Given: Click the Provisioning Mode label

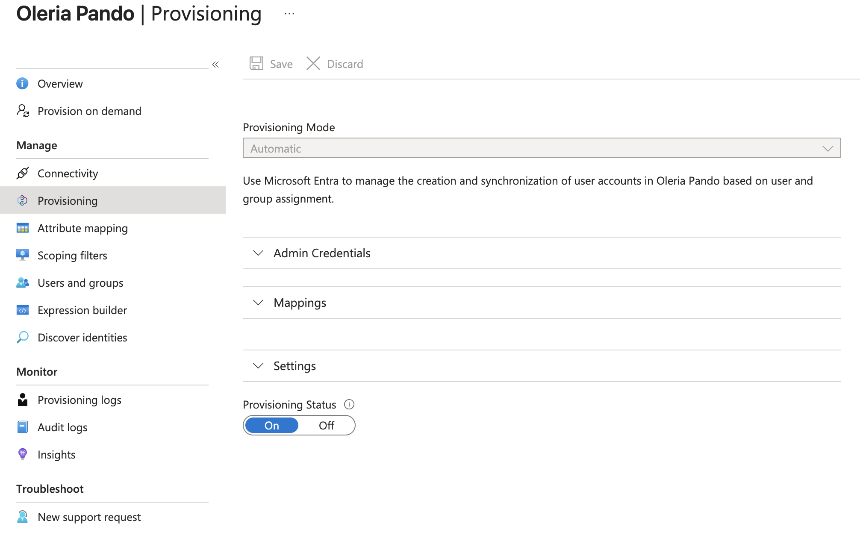Looking at the screenshot, I should (x=289, y=127).
